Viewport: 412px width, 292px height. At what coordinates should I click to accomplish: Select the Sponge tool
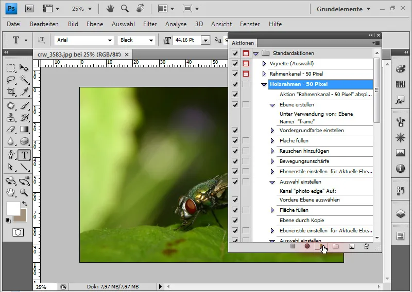[x=24, y=141]
